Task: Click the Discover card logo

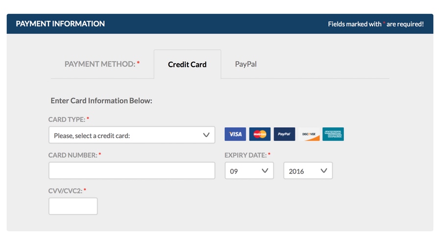Action: click(309, 134)
